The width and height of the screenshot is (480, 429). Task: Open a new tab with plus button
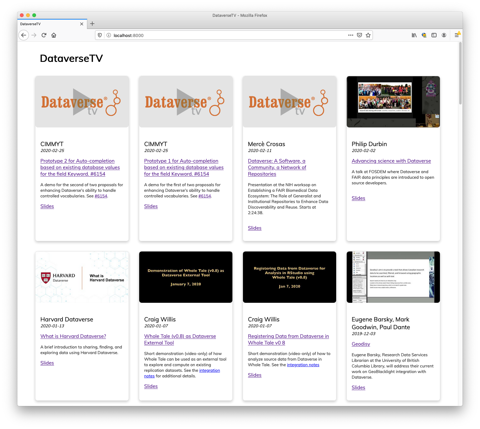[x=92, y=24]
